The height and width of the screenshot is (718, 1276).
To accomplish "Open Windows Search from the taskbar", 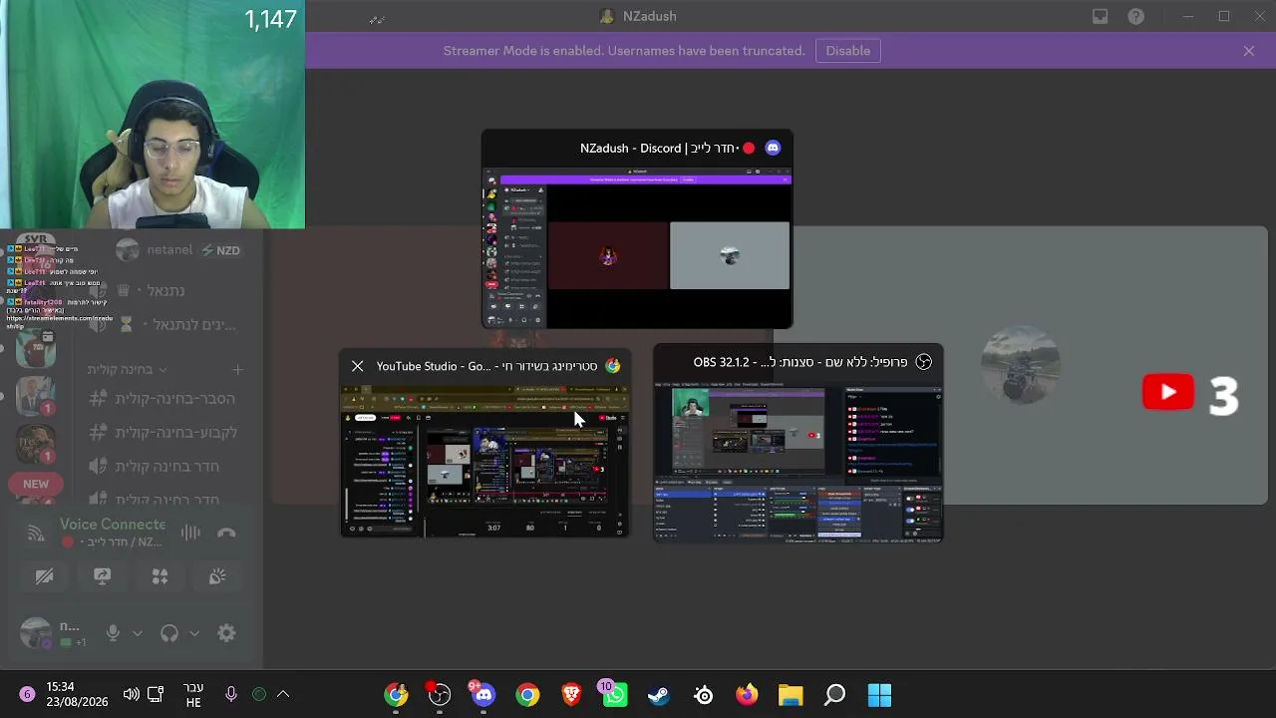I will [x=834, y=695].
